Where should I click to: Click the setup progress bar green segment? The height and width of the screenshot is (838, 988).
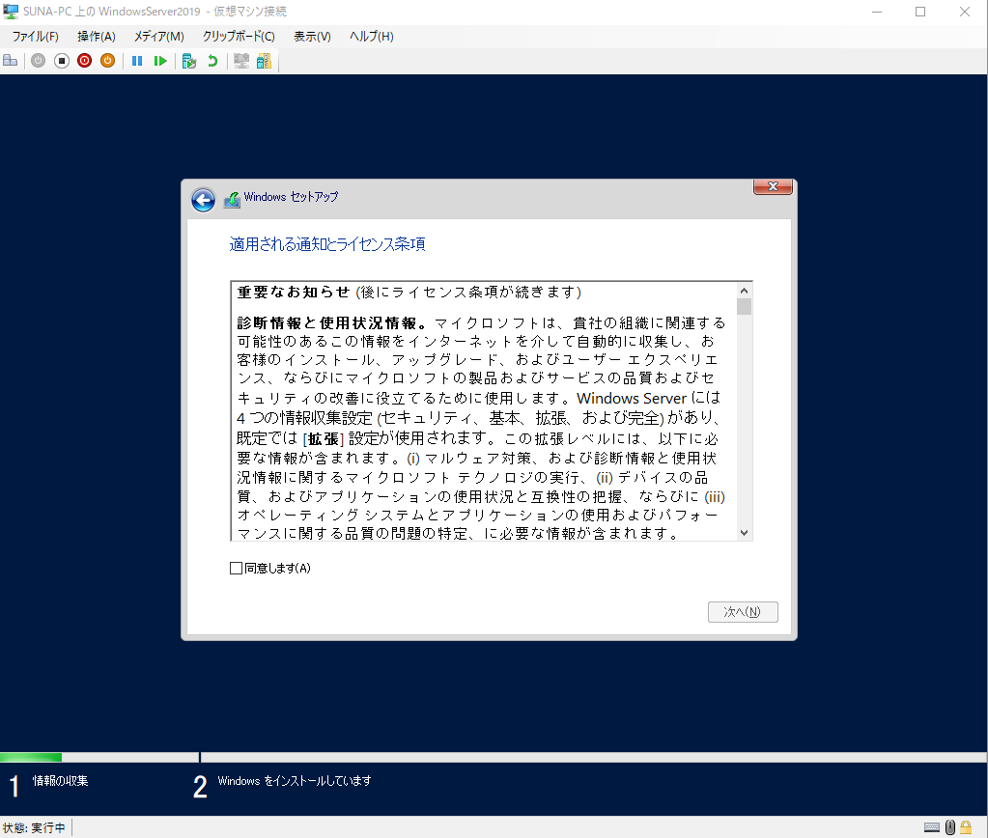(x=31, y=757)
